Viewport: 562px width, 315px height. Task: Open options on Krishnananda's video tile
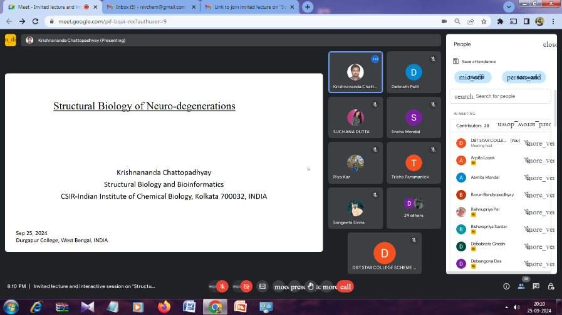(375, 59)
